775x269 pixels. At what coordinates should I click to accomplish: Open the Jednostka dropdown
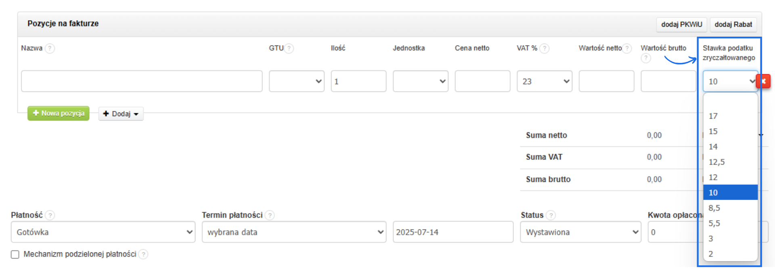[x=421, y=81]
